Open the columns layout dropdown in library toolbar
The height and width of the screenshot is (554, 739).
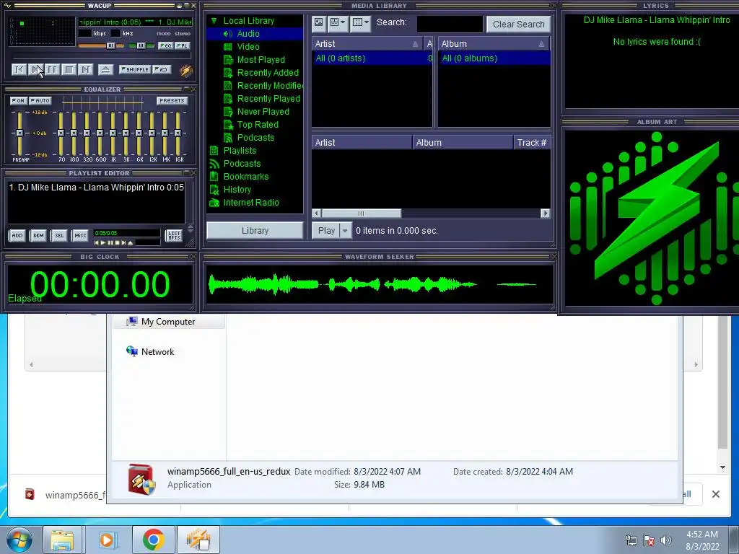point(361,22)
